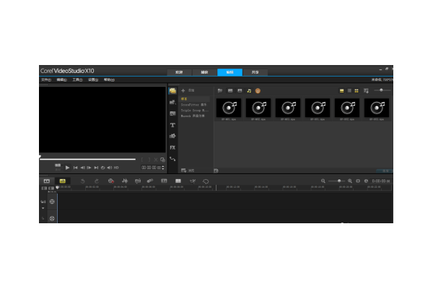Open the Edit menu in the menu bar

(x=61, y=79)
